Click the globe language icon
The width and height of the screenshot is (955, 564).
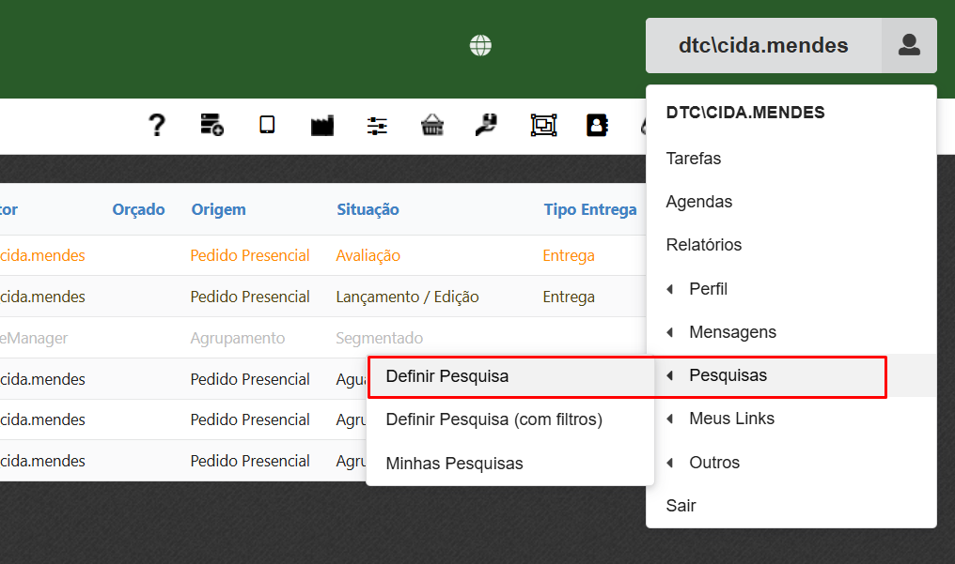tap(481, 45)
